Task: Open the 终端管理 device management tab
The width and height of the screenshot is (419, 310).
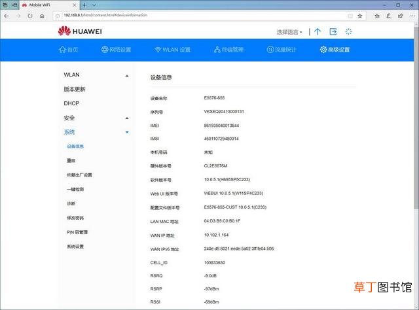Action: [x=228, y=50]
